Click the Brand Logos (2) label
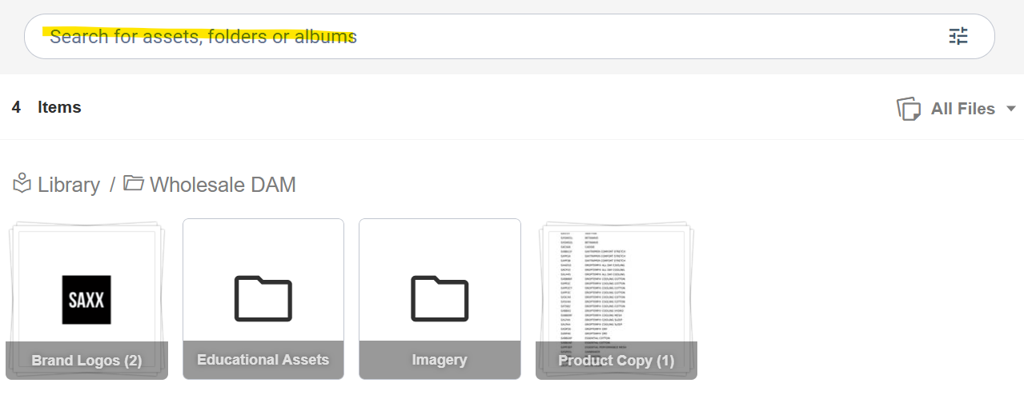This screenshot has width=1024, height=399. (x=86, y=361)
